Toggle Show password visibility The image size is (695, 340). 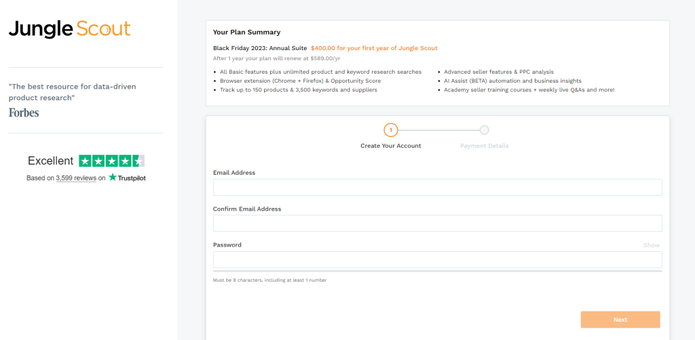(x=652, y=245)
